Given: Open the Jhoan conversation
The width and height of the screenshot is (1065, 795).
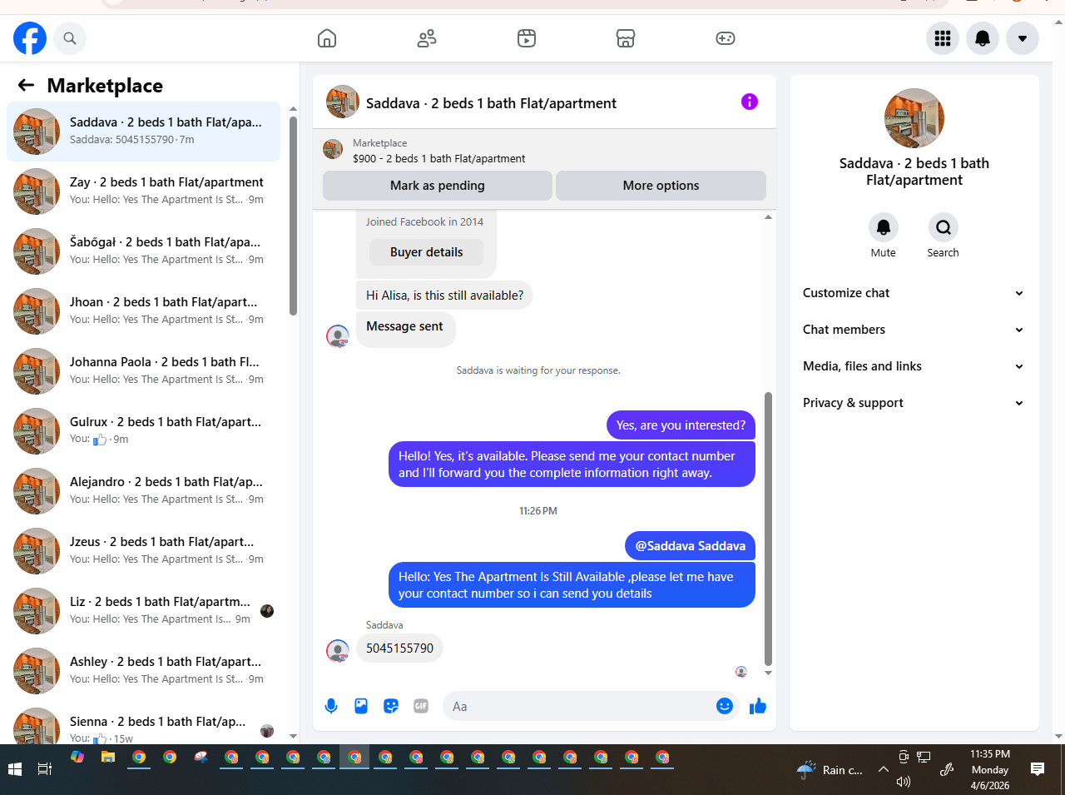Looking at the screenshot, I should pos(143,311).
